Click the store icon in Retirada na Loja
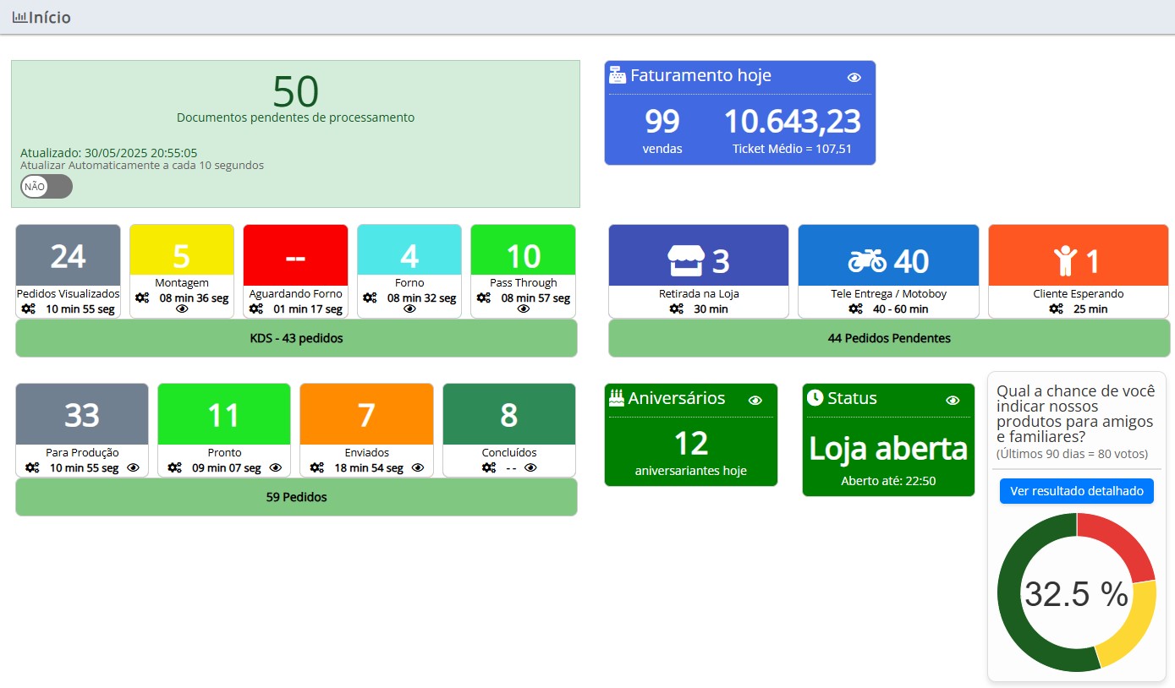 685,261
